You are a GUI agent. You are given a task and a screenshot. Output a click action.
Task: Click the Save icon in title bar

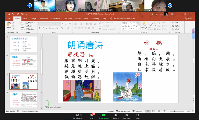coord(9,14)
